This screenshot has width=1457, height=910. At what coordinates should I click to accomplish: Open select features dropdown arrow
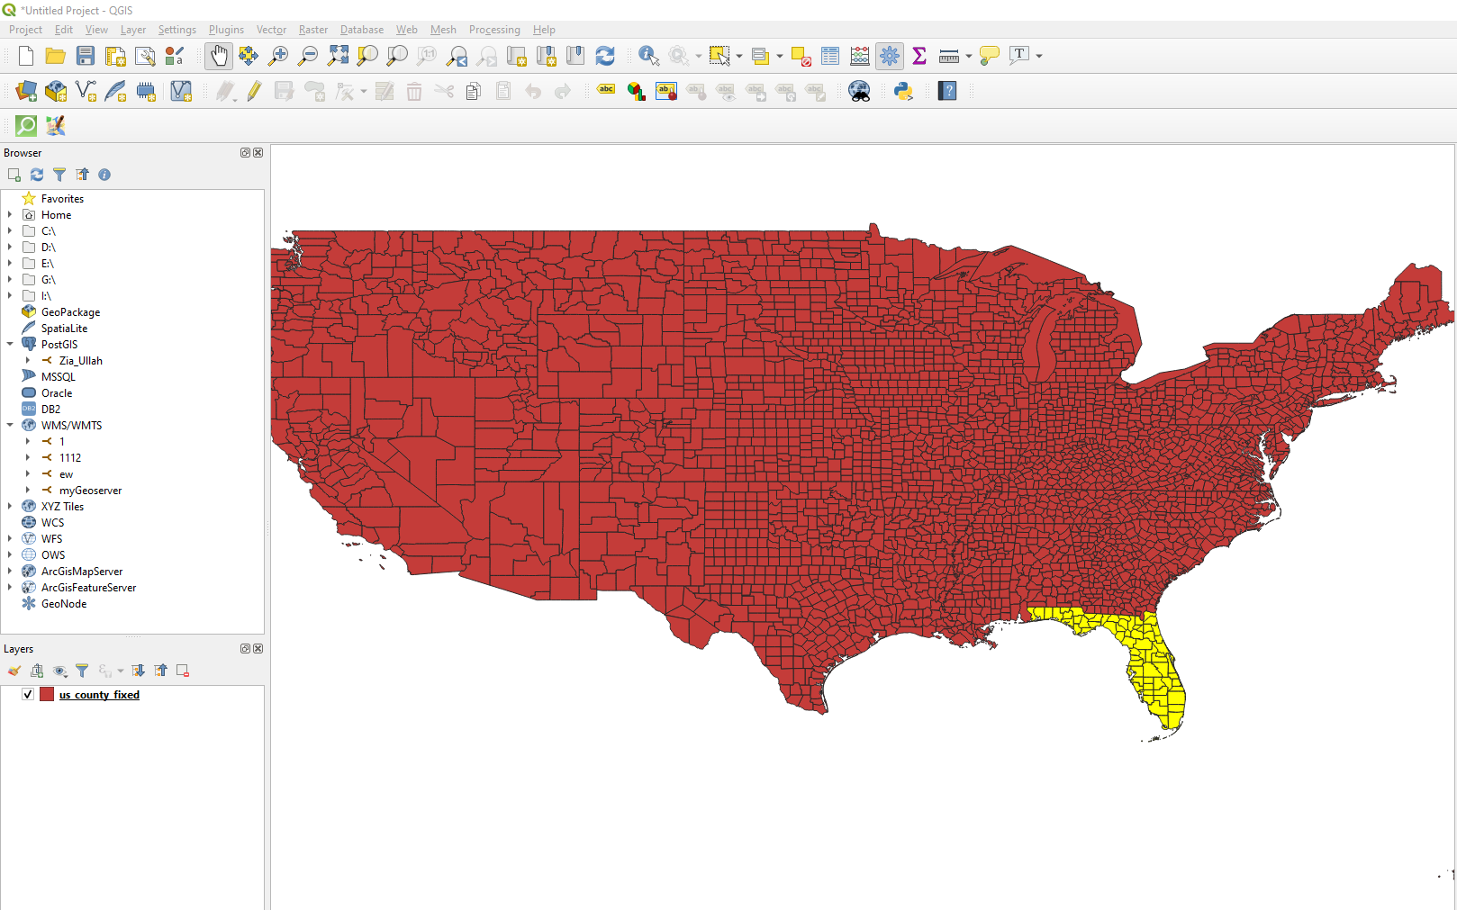click(739, 56)
